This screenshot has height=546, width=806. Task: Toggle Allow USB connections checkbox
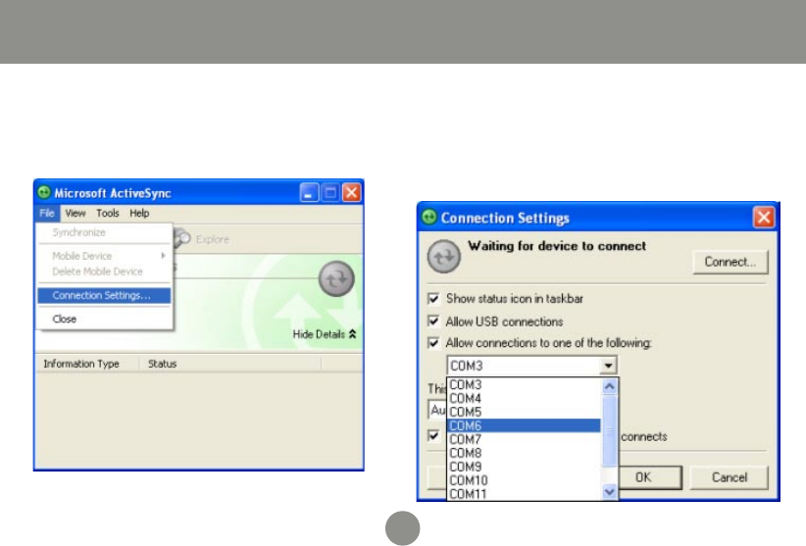[x=433, y=322]
